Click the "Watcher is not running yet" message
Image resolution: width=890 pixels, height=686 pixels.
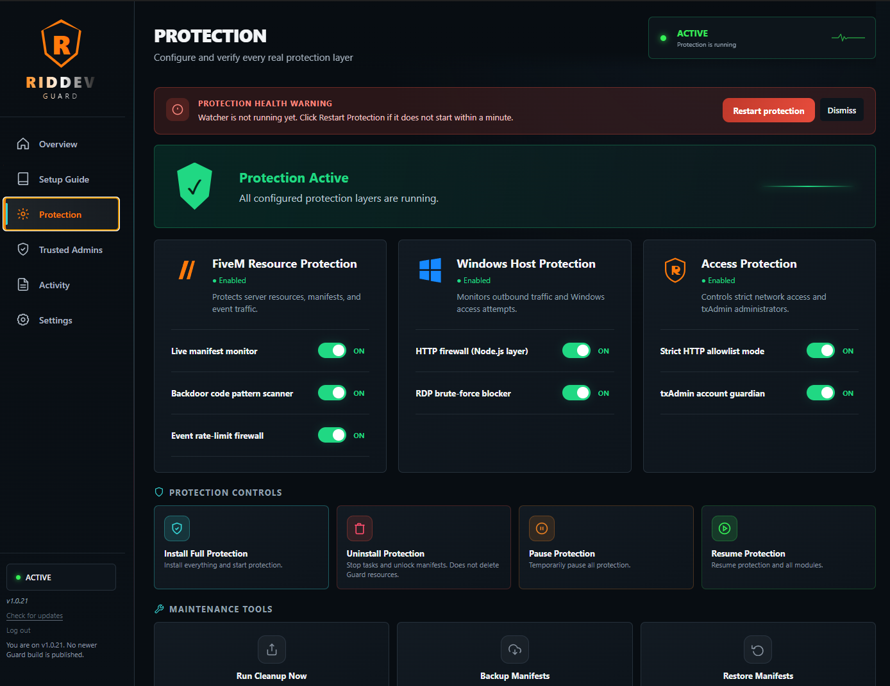[x=355, y=118]
